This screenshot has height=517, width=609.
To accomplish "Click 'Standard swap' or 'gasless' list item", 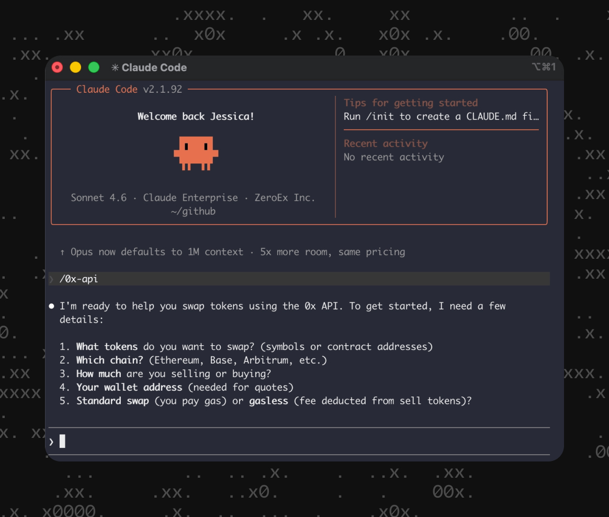I will tap(266, 401).
